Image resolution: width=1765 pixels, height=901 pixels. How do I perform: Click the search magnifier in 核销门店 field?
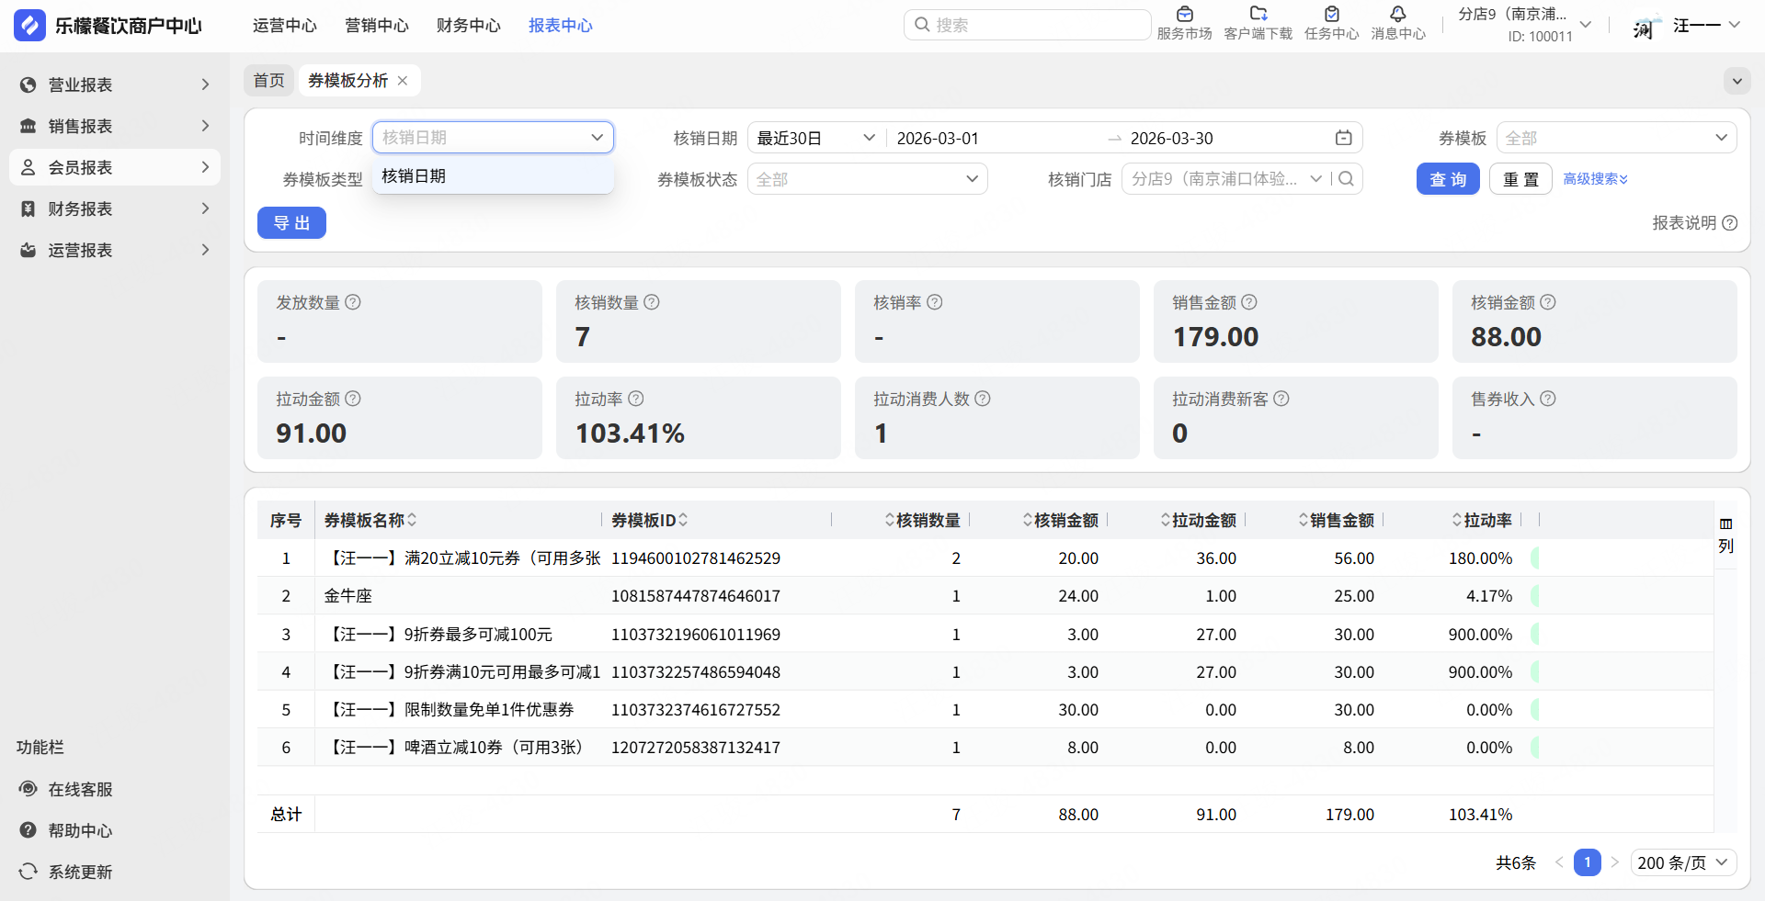[1347, 179]
